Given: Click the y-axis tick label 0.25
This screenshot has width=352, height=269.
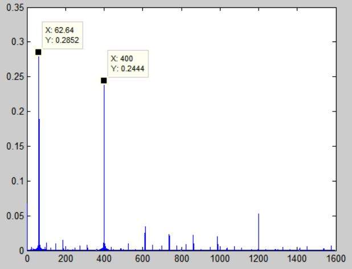Looking at the screenshot, I should [15, 77].
